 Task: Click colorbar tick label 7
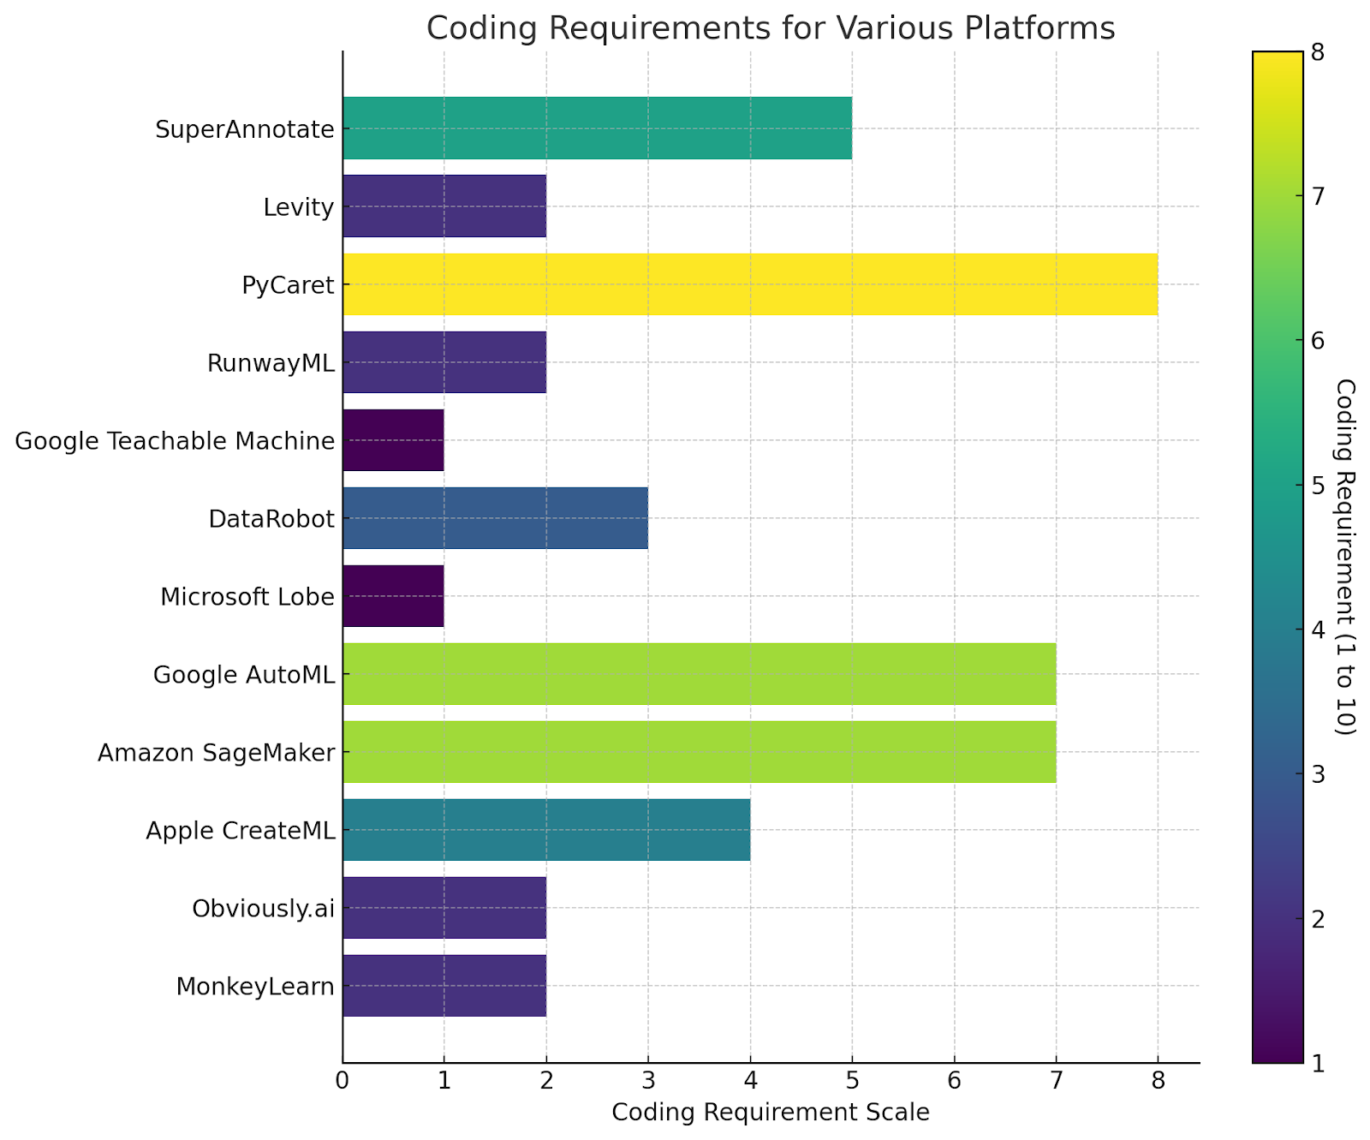[1318, 197]
